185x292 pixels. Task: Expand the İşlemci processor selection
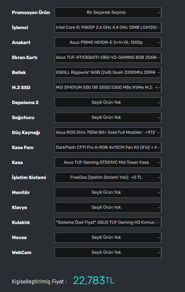[x=108, y=28]
